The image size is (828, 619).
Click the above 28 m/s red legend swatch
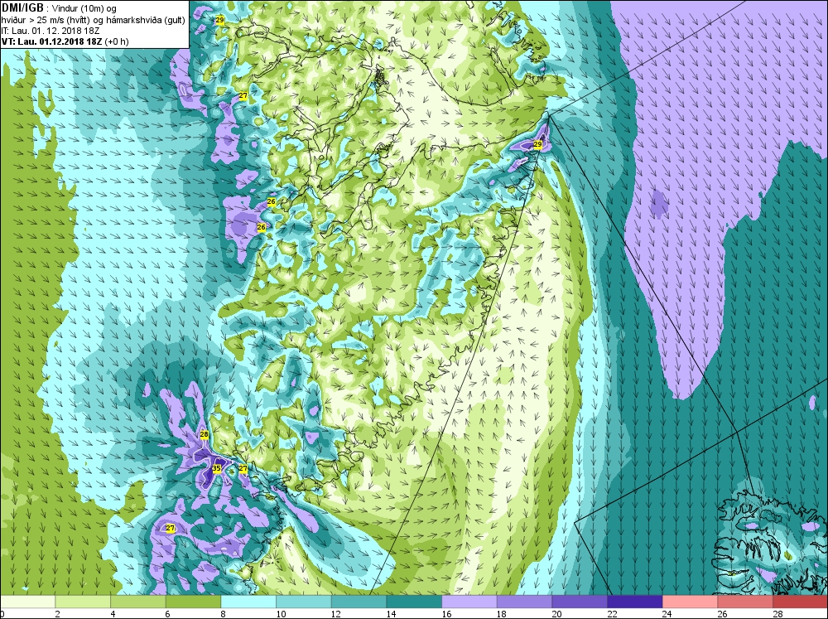pyautogui.click(x=800, y=602)
